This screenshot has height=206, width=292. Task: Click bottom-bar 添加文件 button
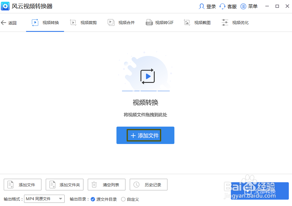tap(23, 185)
